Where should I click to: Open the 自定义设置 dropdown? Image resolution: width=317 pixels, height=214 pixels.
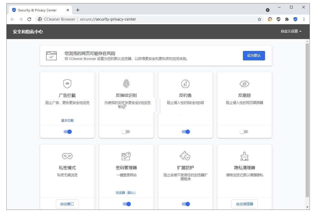pos(290,31)
